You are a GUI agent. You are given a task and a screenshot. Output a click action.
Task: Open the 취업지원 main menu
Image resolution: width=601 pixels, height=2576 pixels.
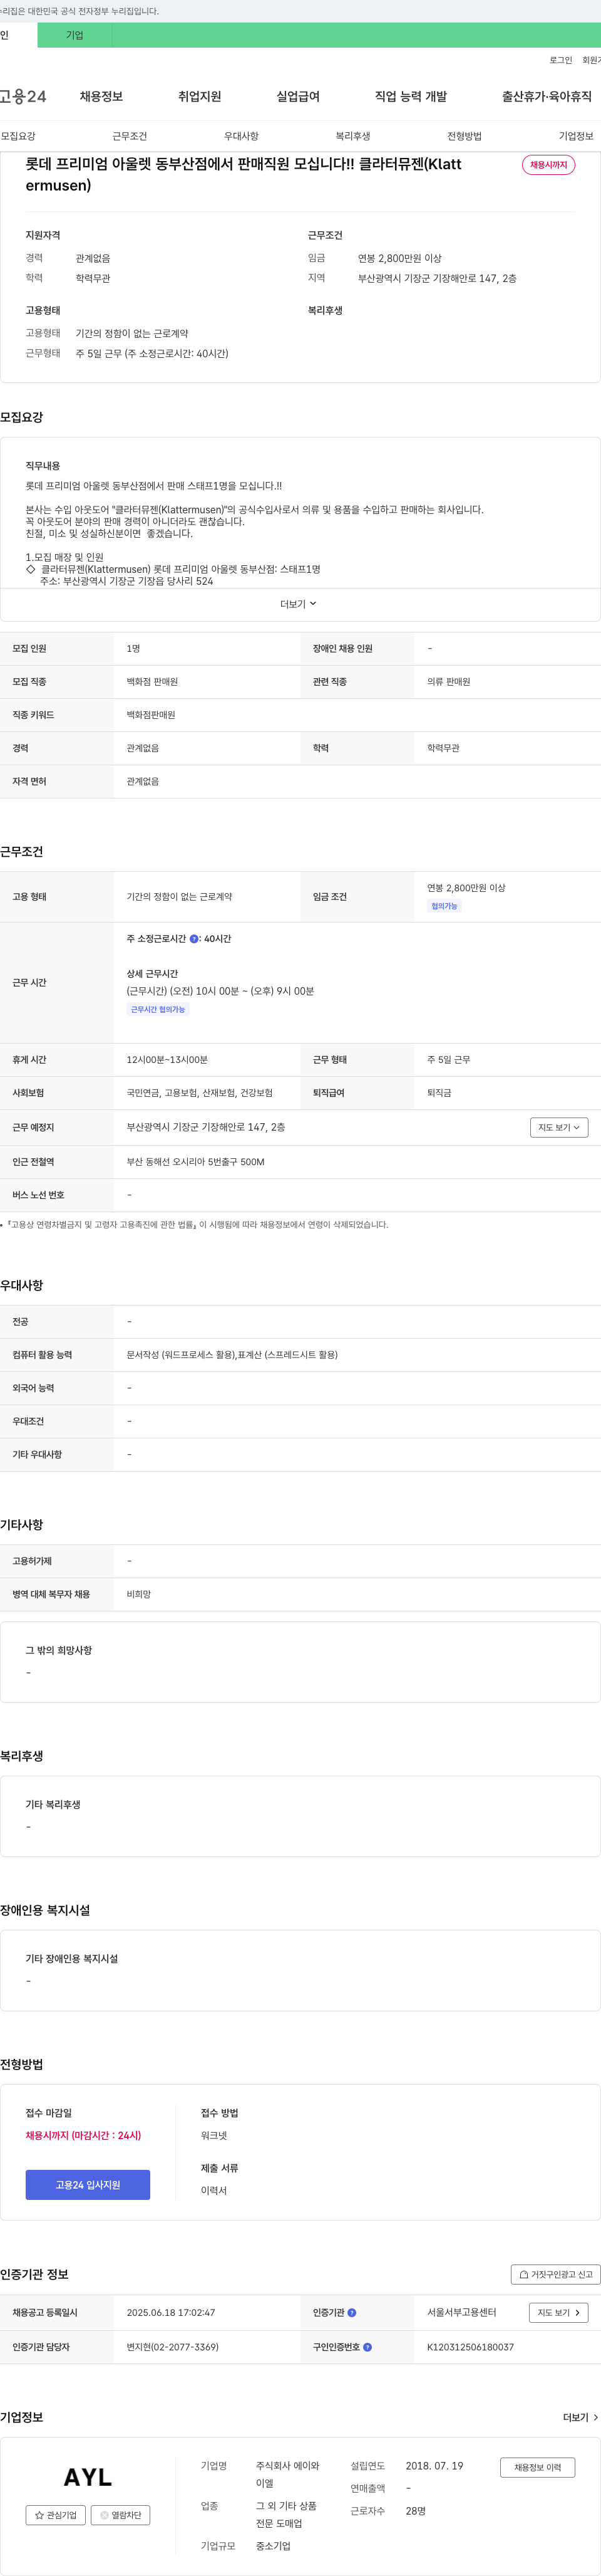(200, 97)
